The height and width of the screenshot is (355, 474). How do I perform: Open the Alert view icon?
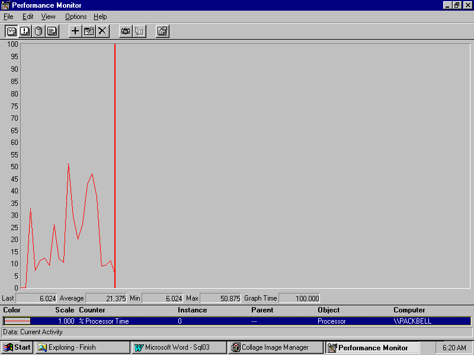pos(25,31)
